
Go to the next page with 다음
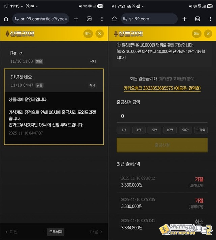click(96, 232)
